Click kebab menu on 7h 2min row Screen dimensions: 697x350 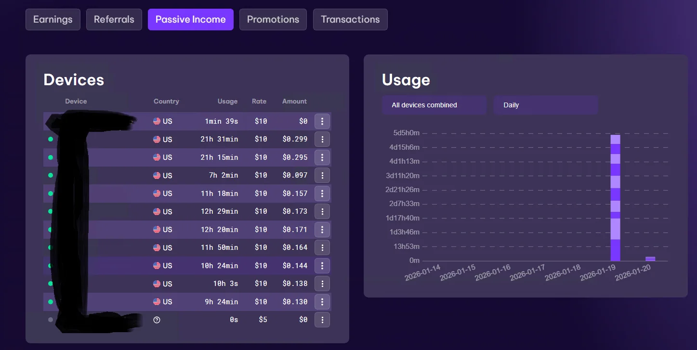[322, 175]
